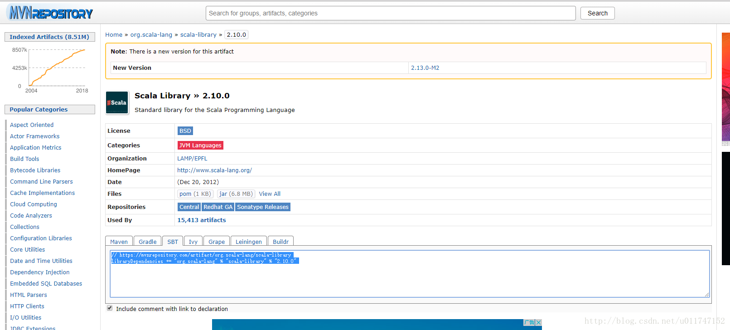Switch to the Grape tab
Screen dimensions: 730x330
pos(217,242)
